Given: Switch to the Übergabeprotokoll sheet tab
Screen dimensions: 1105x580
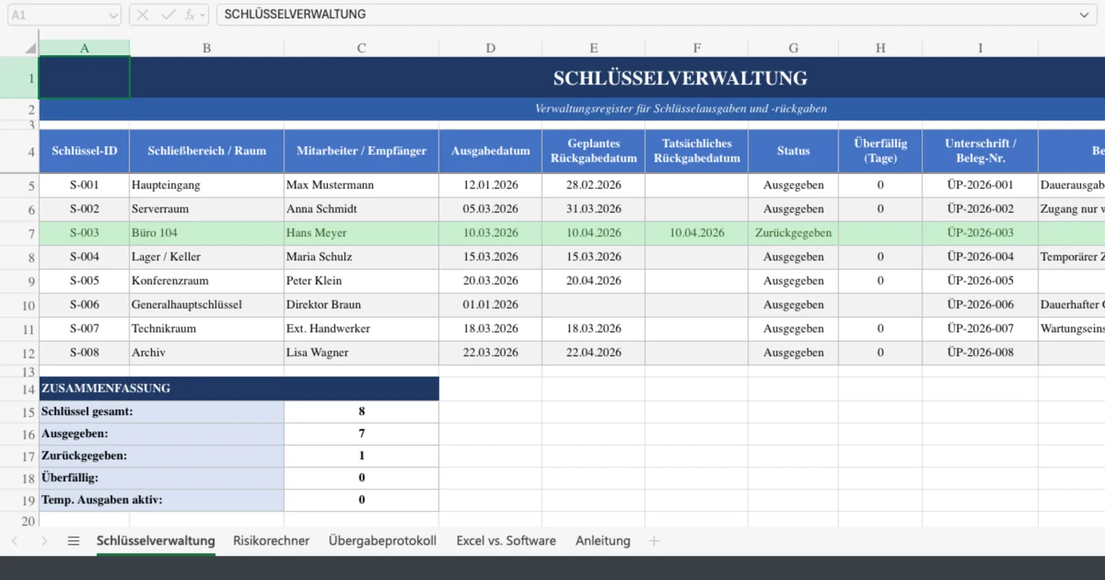Looking at the screenshot, I should (x=383, y=541).
